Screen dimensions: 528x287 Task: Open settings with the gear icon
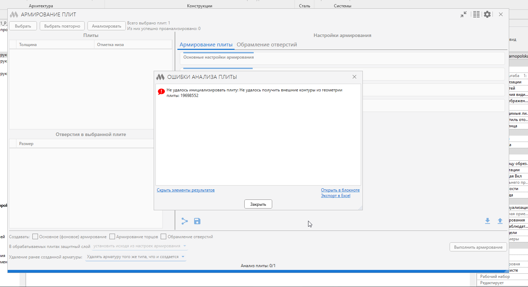click(x=487, y=14)
